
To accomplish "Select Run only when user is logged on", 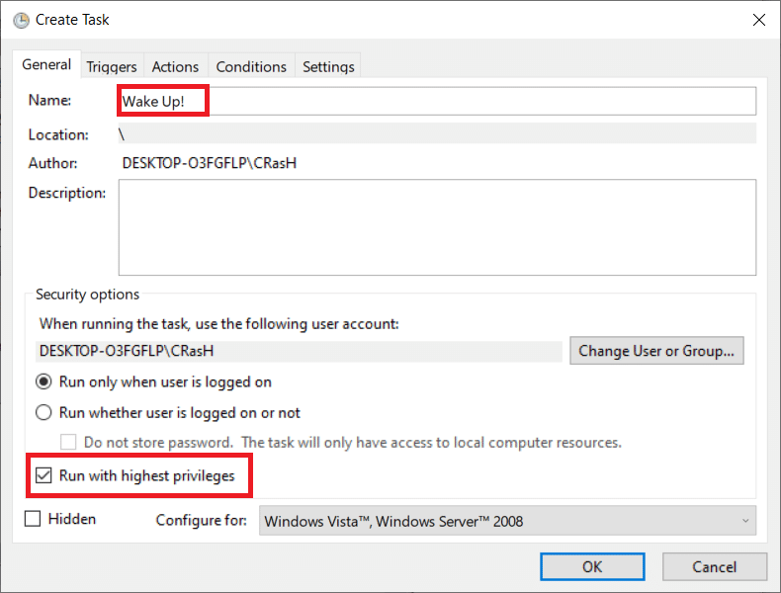I will (x=153, y=381).
